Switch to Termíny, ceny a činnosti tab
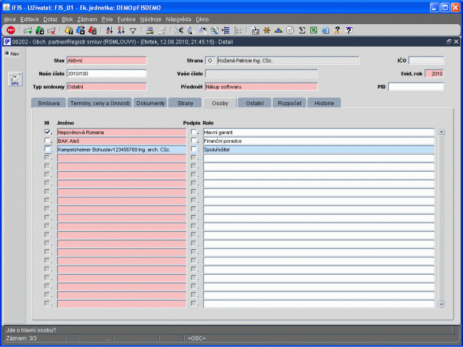 [x=100, y=103]
